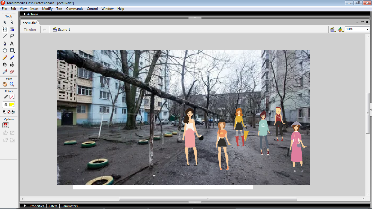Open the yellow fill color swatch
The image size is (372, 209).
tap(12, 105)
